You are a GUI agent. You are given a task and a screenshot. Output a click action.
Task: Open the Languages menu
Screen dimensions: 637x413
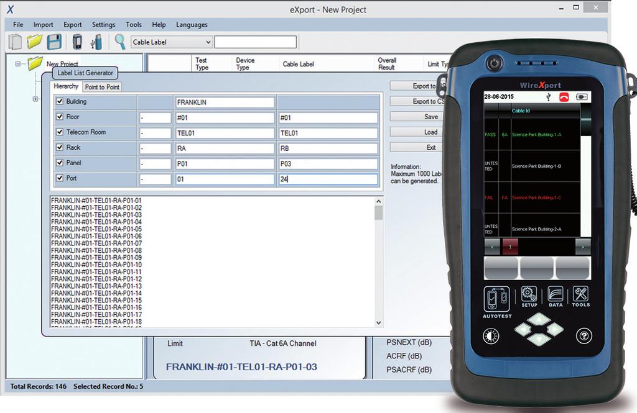coord(192,24)
